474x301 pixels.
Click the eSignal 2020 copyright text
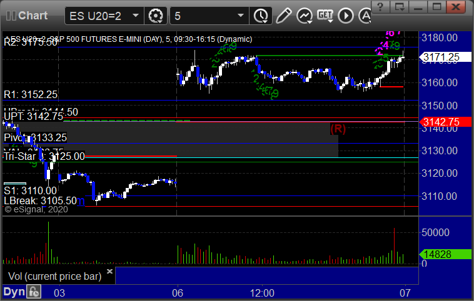(x=36, y=209)
